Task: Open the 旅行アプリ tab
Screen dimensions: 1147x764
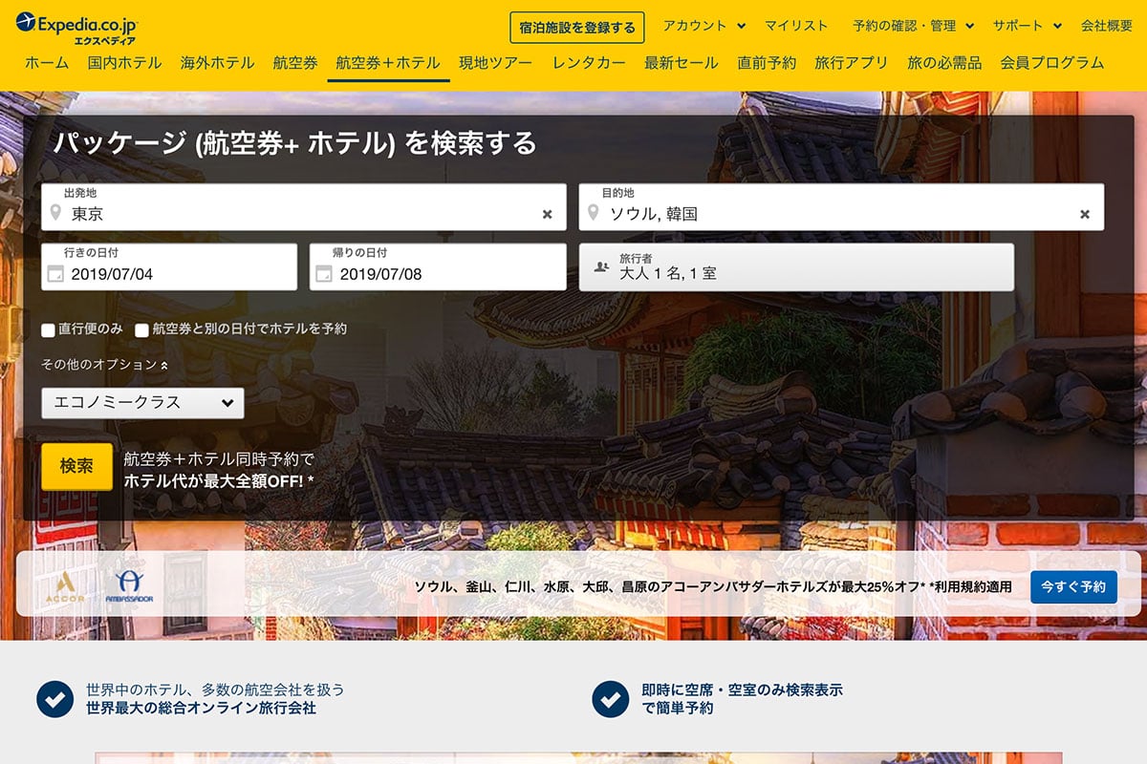Action: [852, 63]
